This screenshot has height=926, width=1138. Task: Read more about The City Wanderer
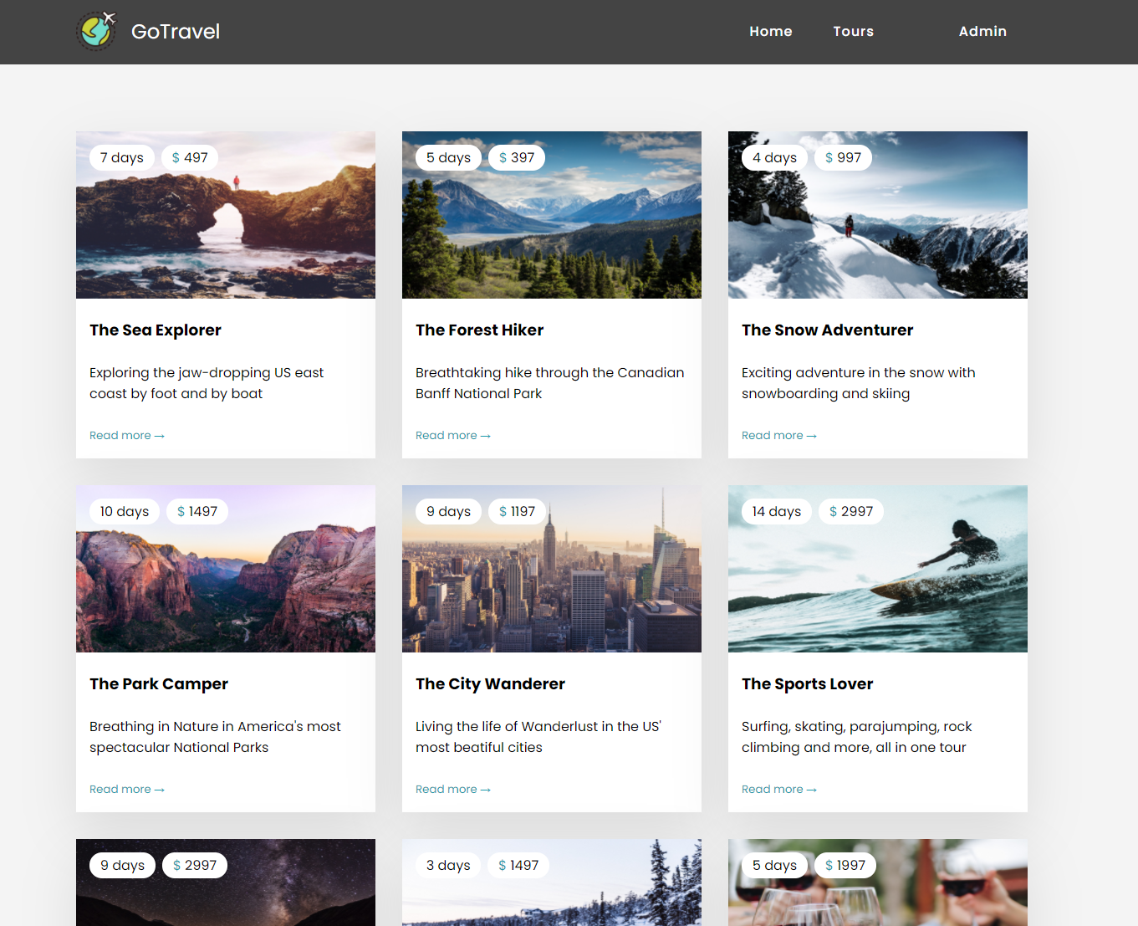[x=453, y=790]
